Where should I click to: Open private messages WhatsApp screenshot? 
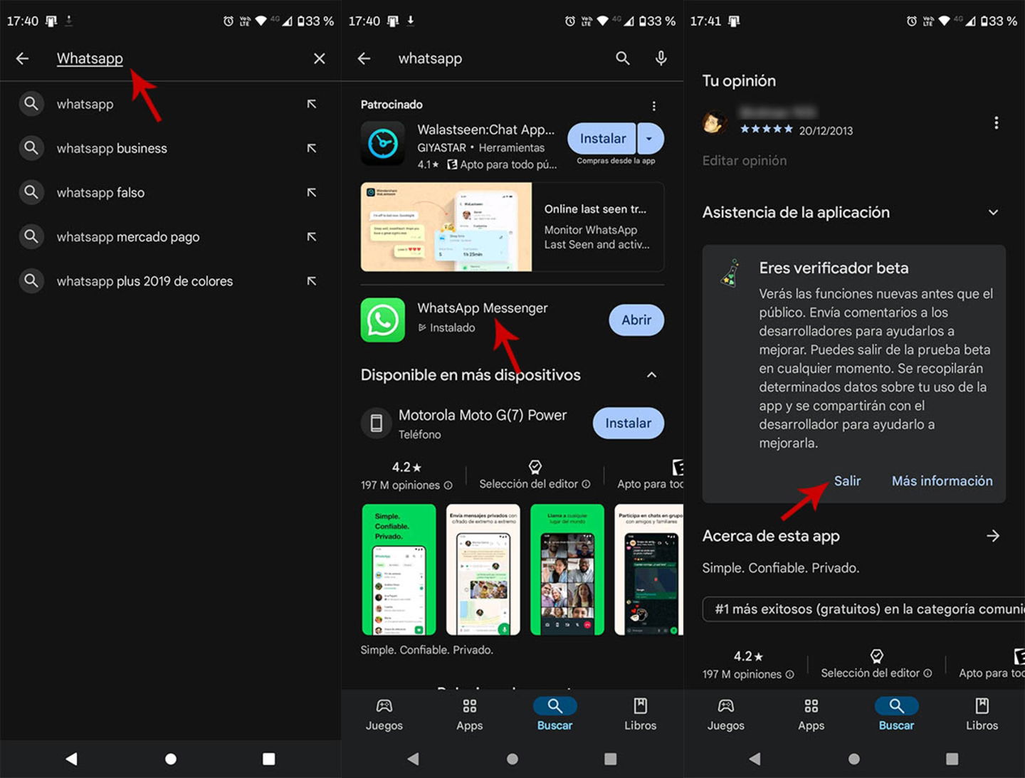pos(483,569)
